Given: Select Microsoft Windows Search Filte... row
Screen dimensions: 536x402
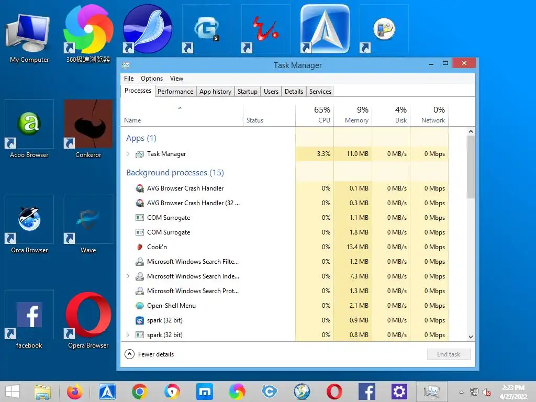Looking at the screenshot, I should coord(285,262).
